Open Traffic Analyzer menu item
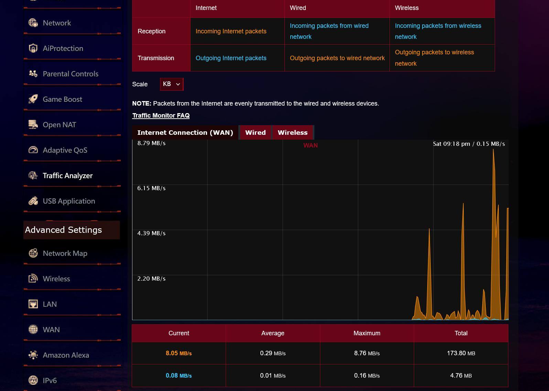549x391 pixels. (x=67, y=176)
